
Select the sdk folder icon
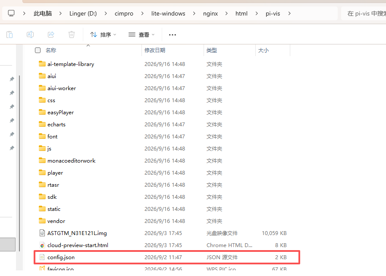[42, 197]
